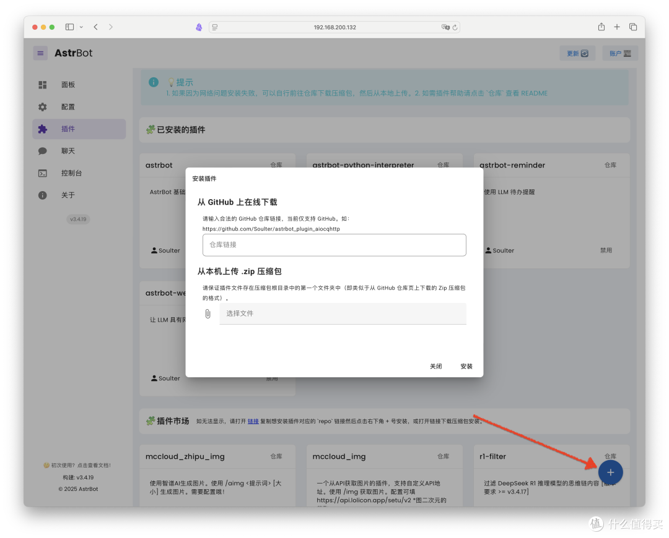Click the v3.4.19 version chip
The image size is (669, 538).
coord(78,219)
